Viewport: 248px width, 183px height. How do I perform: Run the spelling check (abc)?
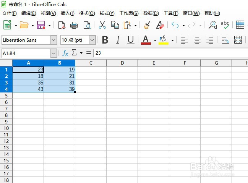tap(225, 25)
